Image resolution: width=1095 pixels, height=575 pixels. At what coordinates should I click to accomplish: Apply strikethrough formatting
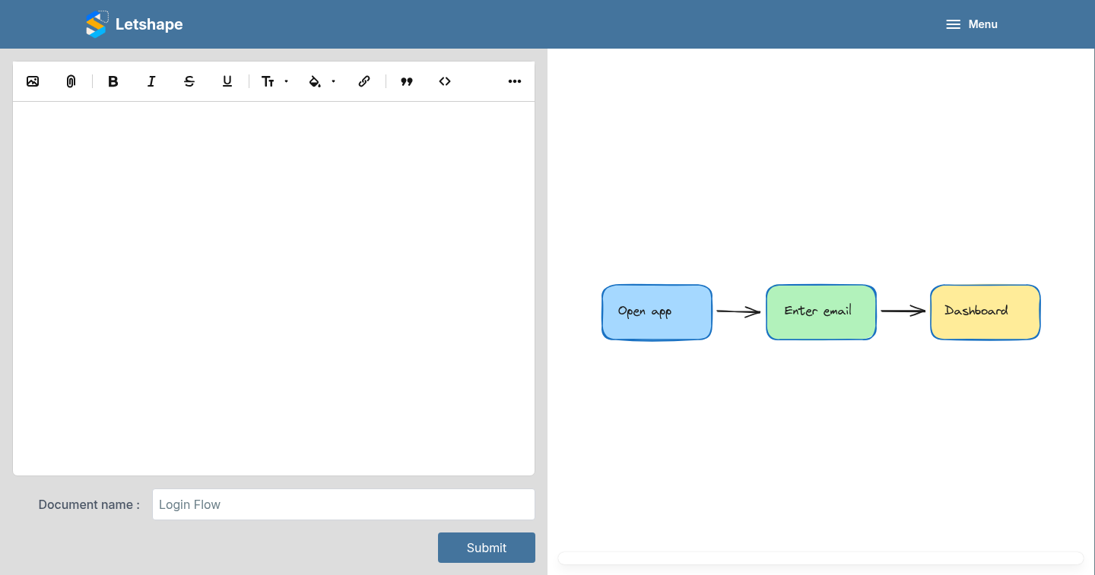(x=189, y=81)
